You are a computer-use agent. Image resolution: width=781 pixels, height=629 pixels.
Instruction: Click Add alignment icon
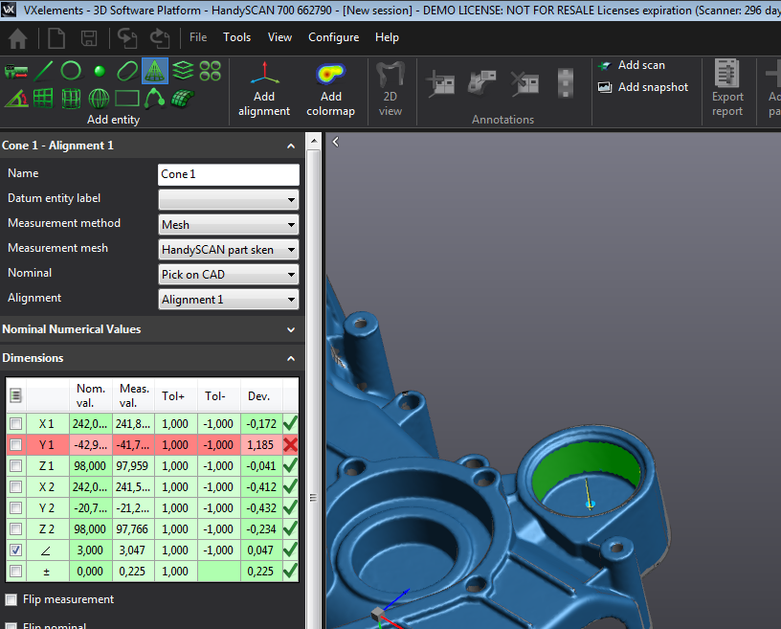pos(264,89)
